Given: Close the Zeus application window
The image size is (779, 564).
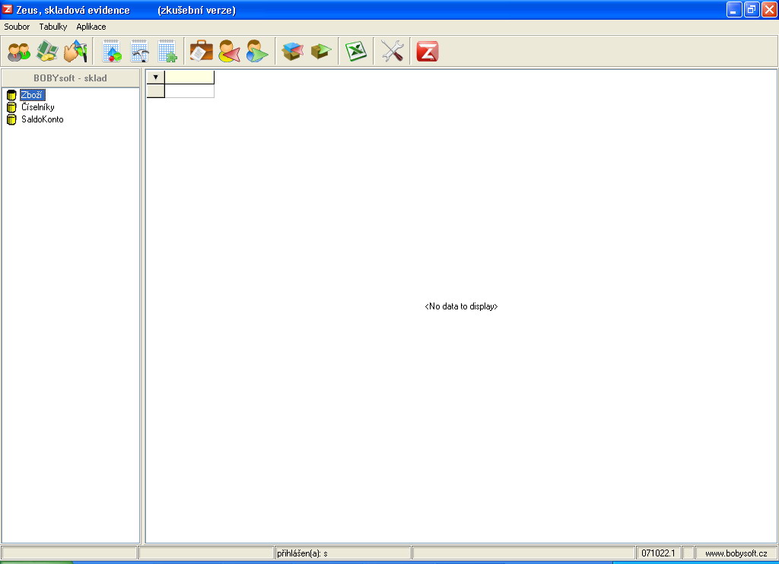Looking at the screenshot, I should click(769, 9).
